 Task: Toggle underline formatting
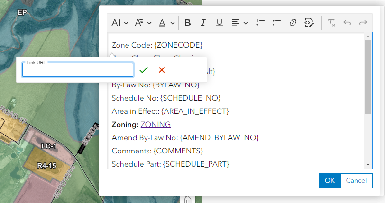[x=219, y=23]
